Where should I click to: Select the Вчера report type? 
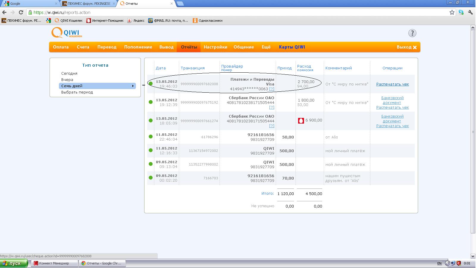67,80
